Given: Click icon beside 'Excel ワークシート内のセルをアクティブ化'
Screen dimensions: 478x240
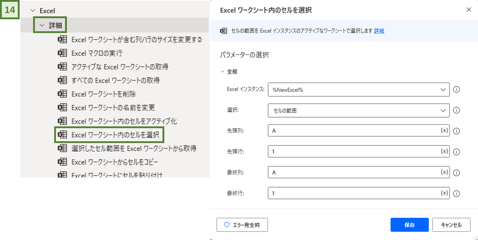Looking at the screenshot, I should (63, 121).
